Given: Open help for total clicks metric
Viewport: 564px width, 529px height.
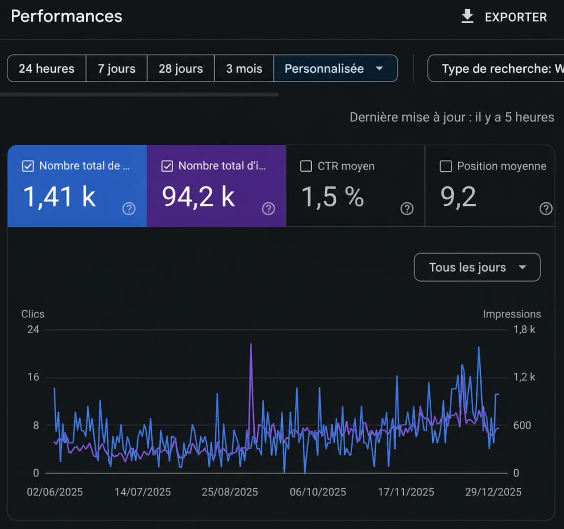Looking at the screenshot, I should [x=129, y=209].
